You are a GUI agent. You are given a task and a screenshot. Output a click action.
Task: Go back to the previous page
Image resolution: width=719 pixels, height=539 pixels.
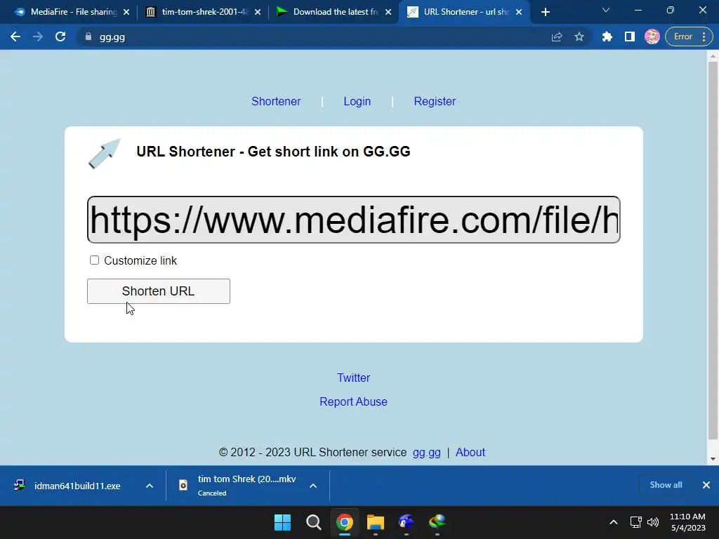[x=15, y=36]
